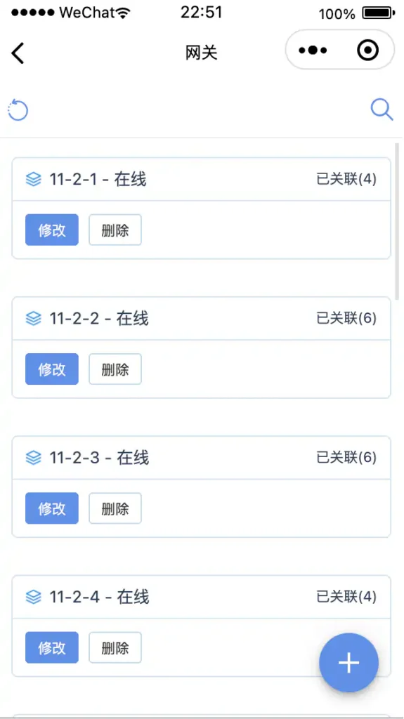
Task: Click the layers icon next to 11-2-1
Action: [34, 179]
